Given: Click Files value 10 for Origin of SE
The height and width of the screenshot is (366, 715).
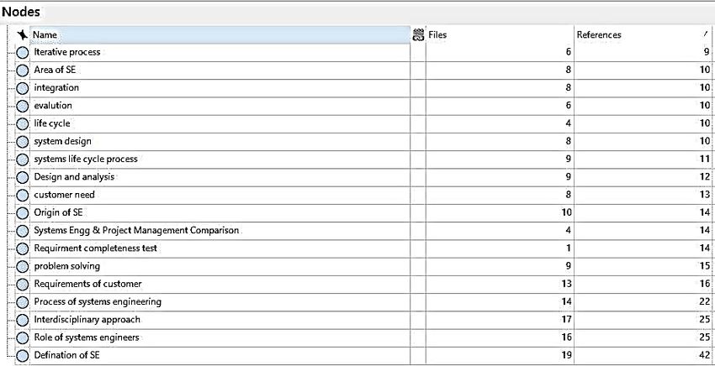Looking at the screenshot, I should pos(566,212).
